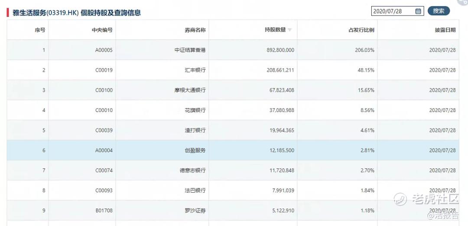This screenshot has width=468, height=226.
Task: Focus the 2020/07/28 date input field
Action: tap(397, 11)
